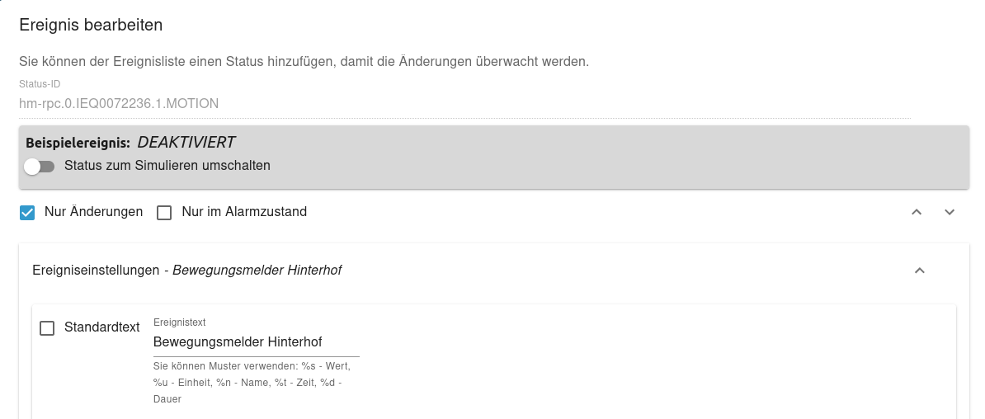Viewport: 985px width, 419px height.
Task: Uncheck the 'Nur Änderungen' checkbox
Action: [28, 213]
